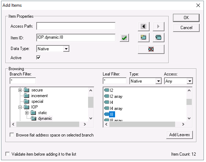Select the I2 leaf item
206x162 pixels.
point(112,90)
